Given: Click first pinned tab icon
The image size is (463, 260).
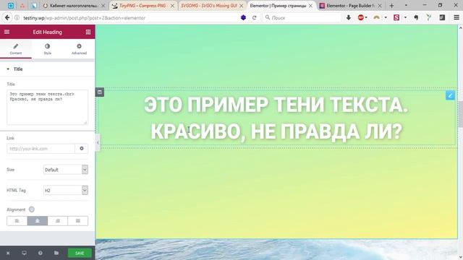Looking at the screenshot, I should coord(11,6).
